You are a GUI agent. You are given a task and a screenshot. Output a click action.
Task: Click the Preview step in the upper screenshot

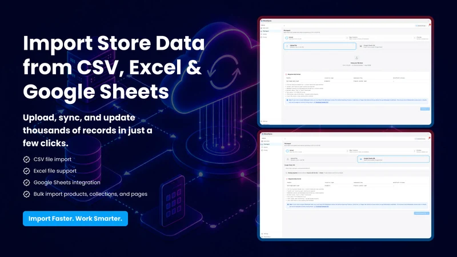(x=421, y=38)
